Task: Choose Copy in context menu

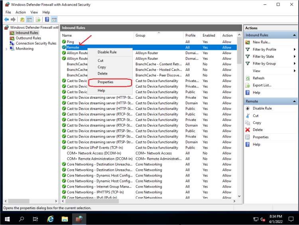Action: (110, 67)
